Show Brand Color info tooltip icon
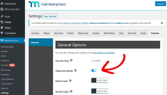The height and width of the screenshot is (95, 167). [70, 81]
